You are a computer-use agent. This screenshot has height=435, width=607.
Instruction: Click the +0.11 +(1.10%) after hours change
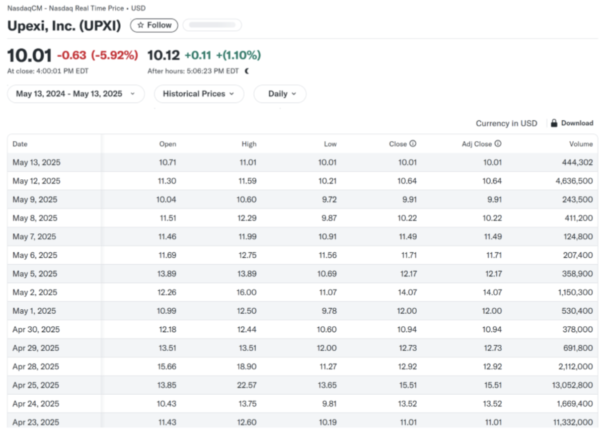click(x=223, y=55)
